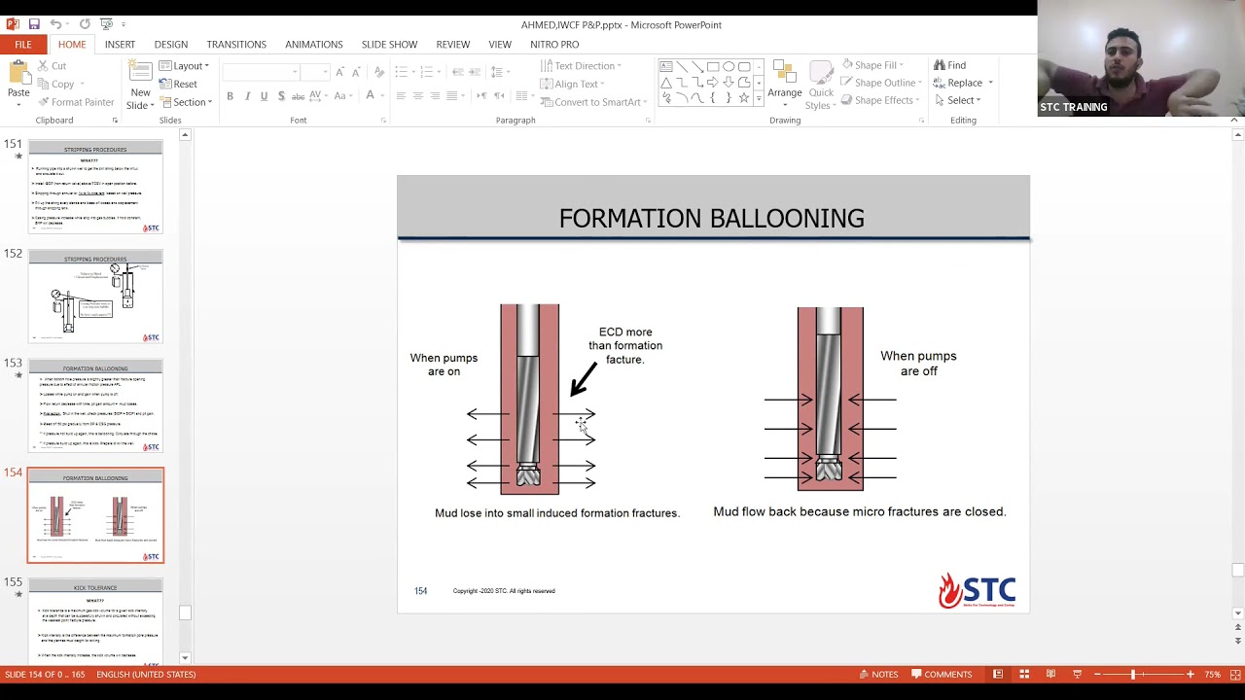Switch to the ANIMATIONS tab
Screen dimensions: 1245x700
(314, 45)
